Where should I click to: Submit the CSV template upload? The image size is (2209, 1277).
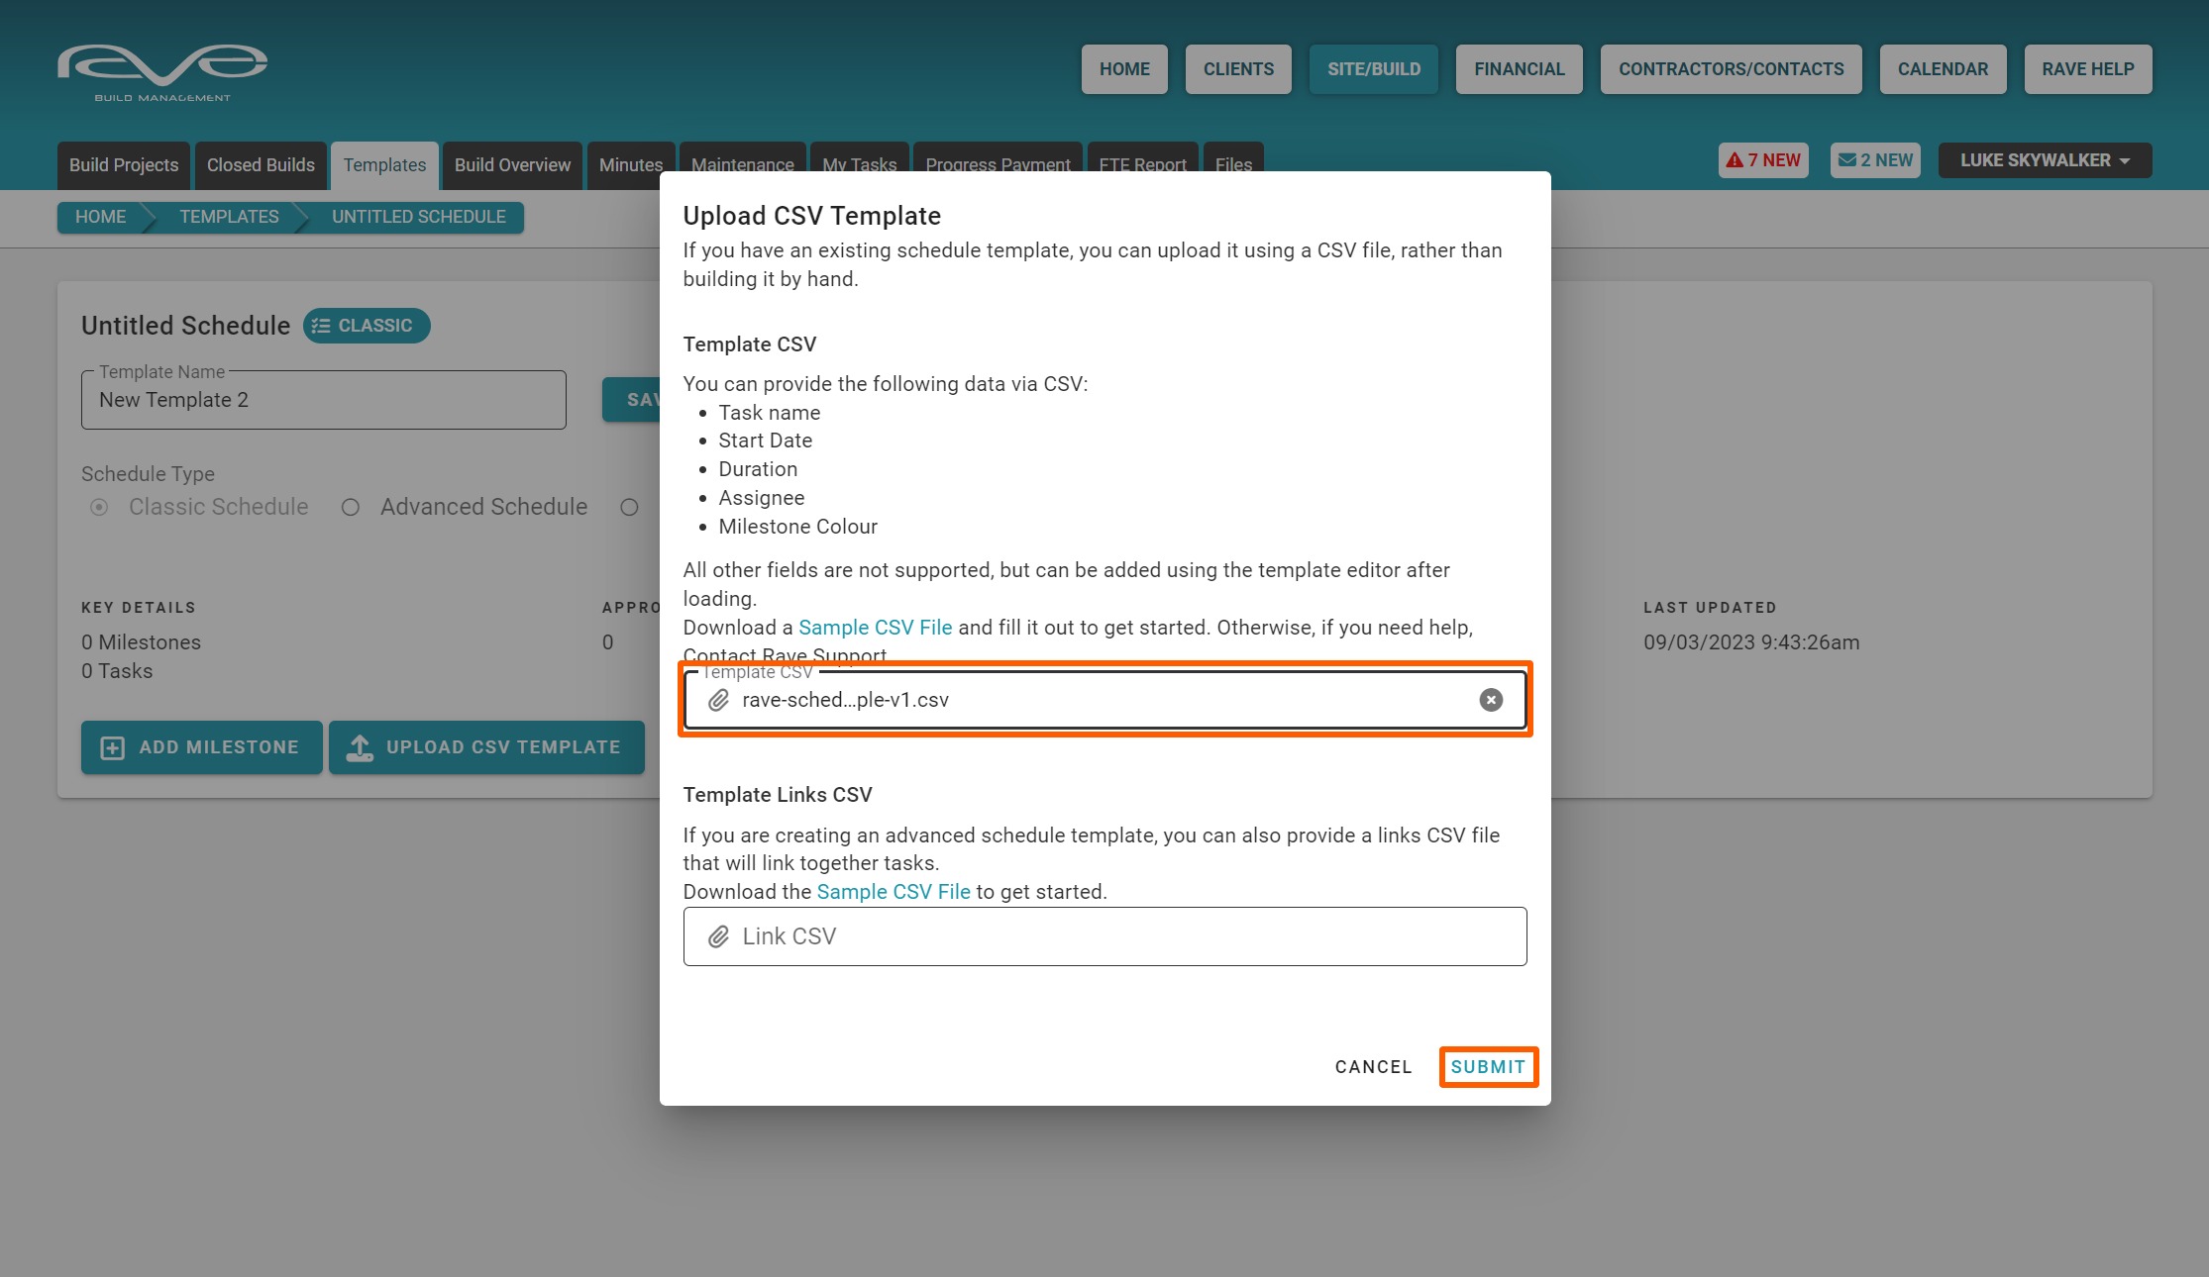tap(1487, 1067)
